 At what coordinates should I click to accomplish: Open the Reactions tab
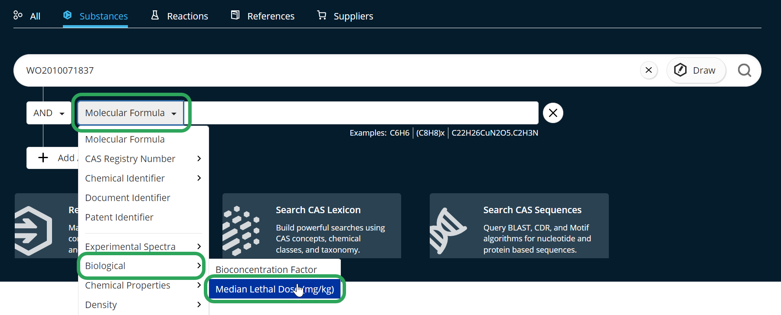coord(179,16)
